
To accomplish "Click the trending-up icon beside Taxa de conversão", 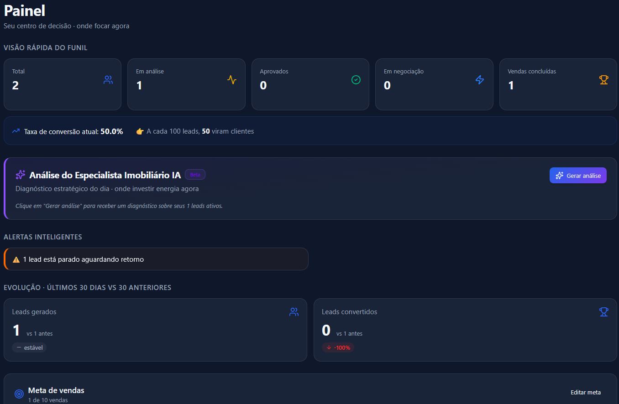I will coord(16,131).
